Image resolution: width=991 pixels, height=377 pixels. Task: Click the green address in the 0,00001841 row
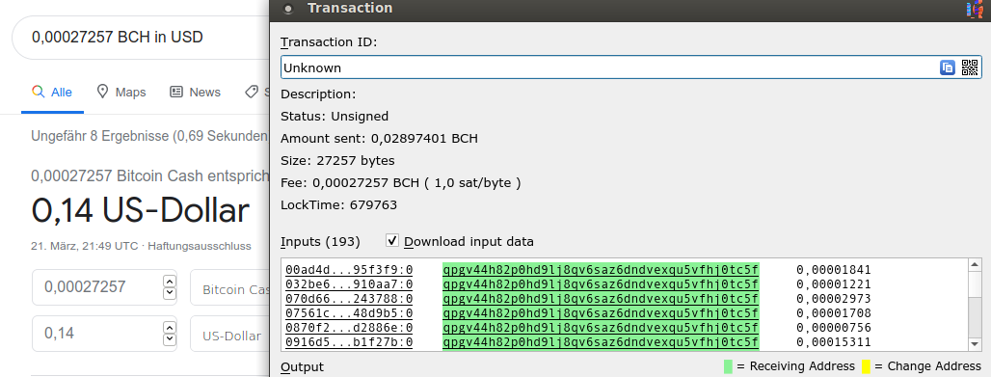[x=601, y=270]
